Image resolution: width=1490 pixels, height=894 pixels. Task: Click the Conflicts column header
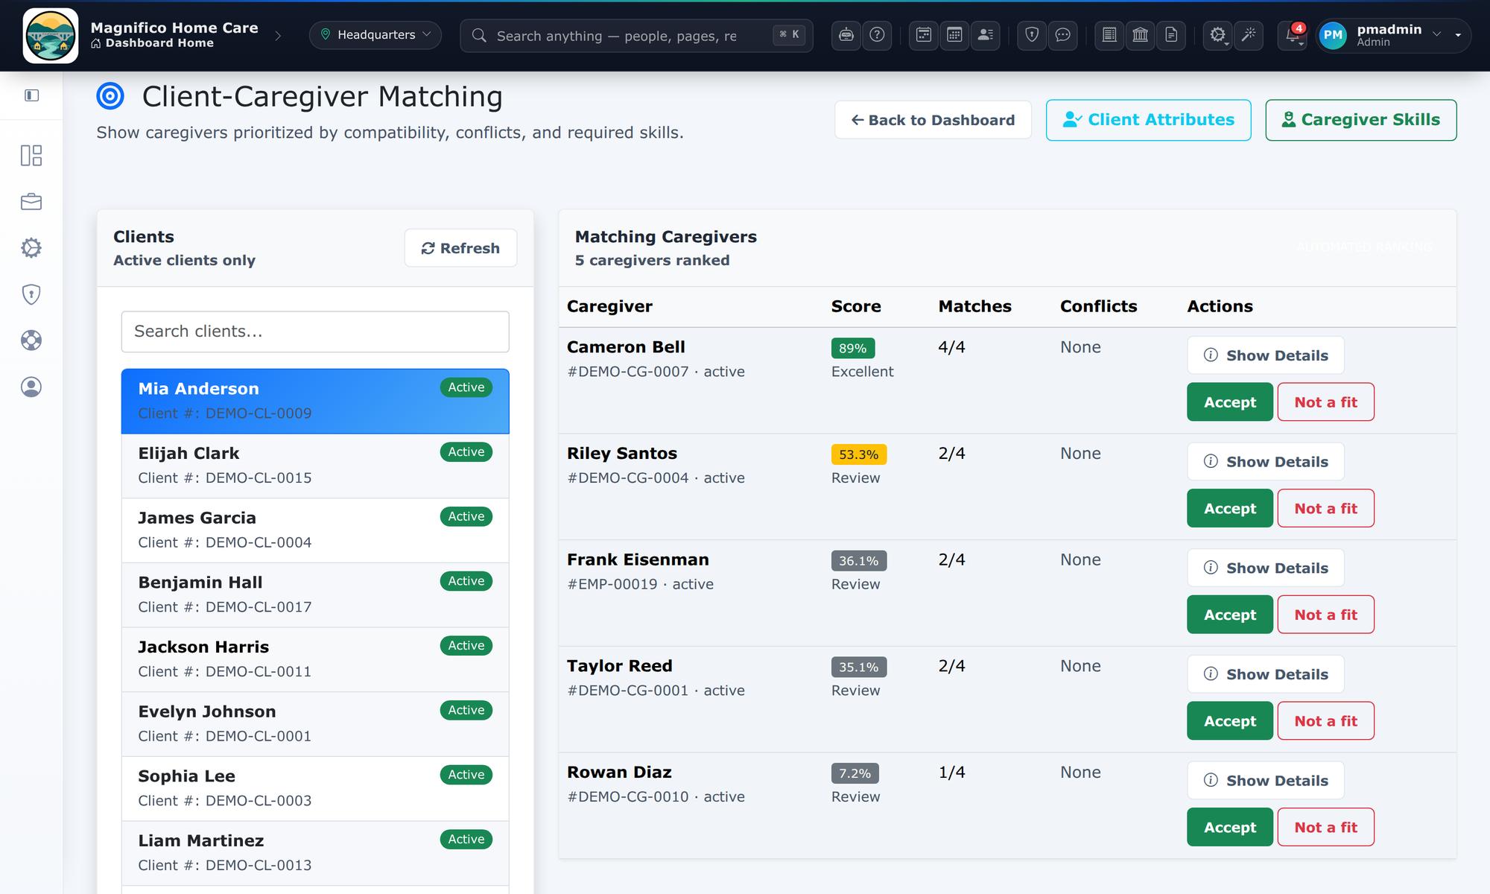pos(1098,306)
